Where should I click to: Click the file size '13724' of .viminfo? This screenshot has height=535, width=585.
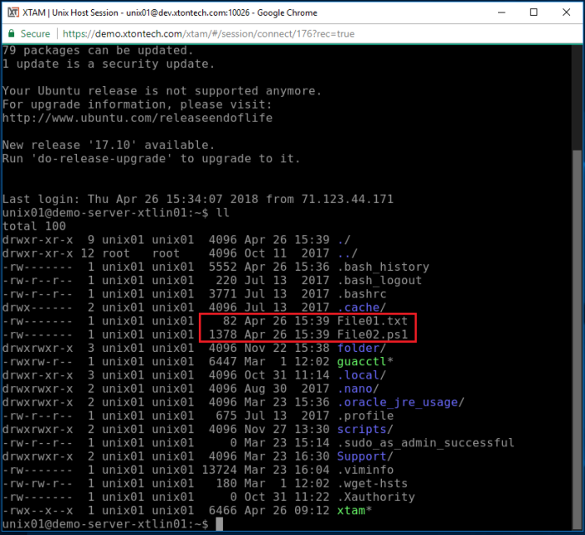click(219, 470)
